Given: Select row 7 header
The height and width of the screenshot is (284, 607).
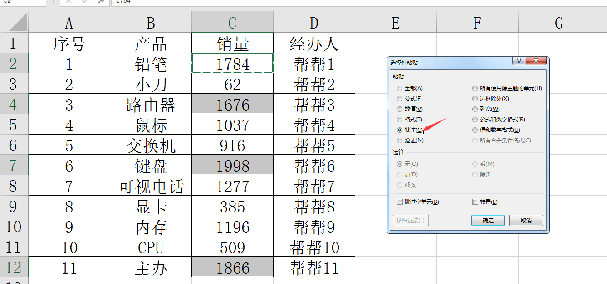Looking at the screenshot, I should [14, 165].
